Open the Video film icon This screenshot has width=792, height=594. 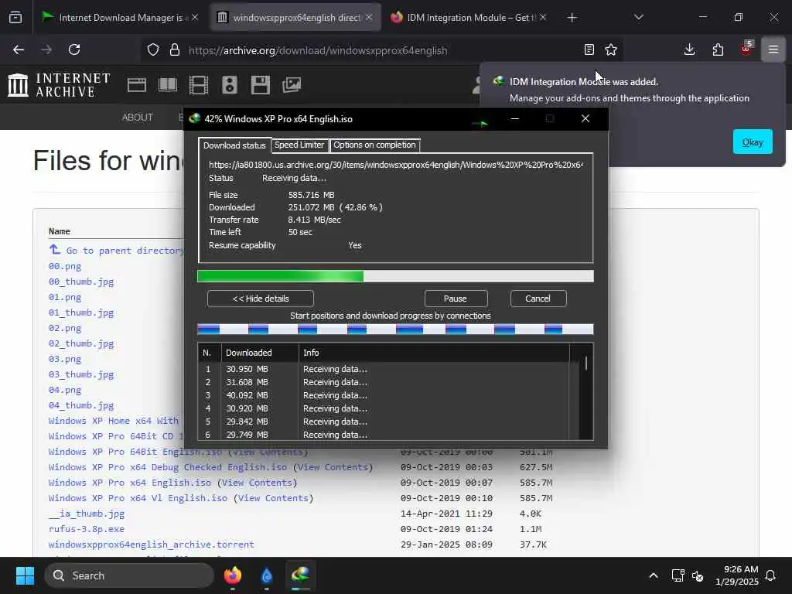199,85
